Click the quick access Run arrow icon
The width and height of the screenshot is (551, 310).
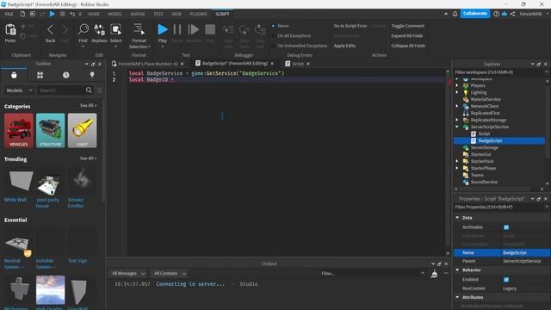click(52, 14)
